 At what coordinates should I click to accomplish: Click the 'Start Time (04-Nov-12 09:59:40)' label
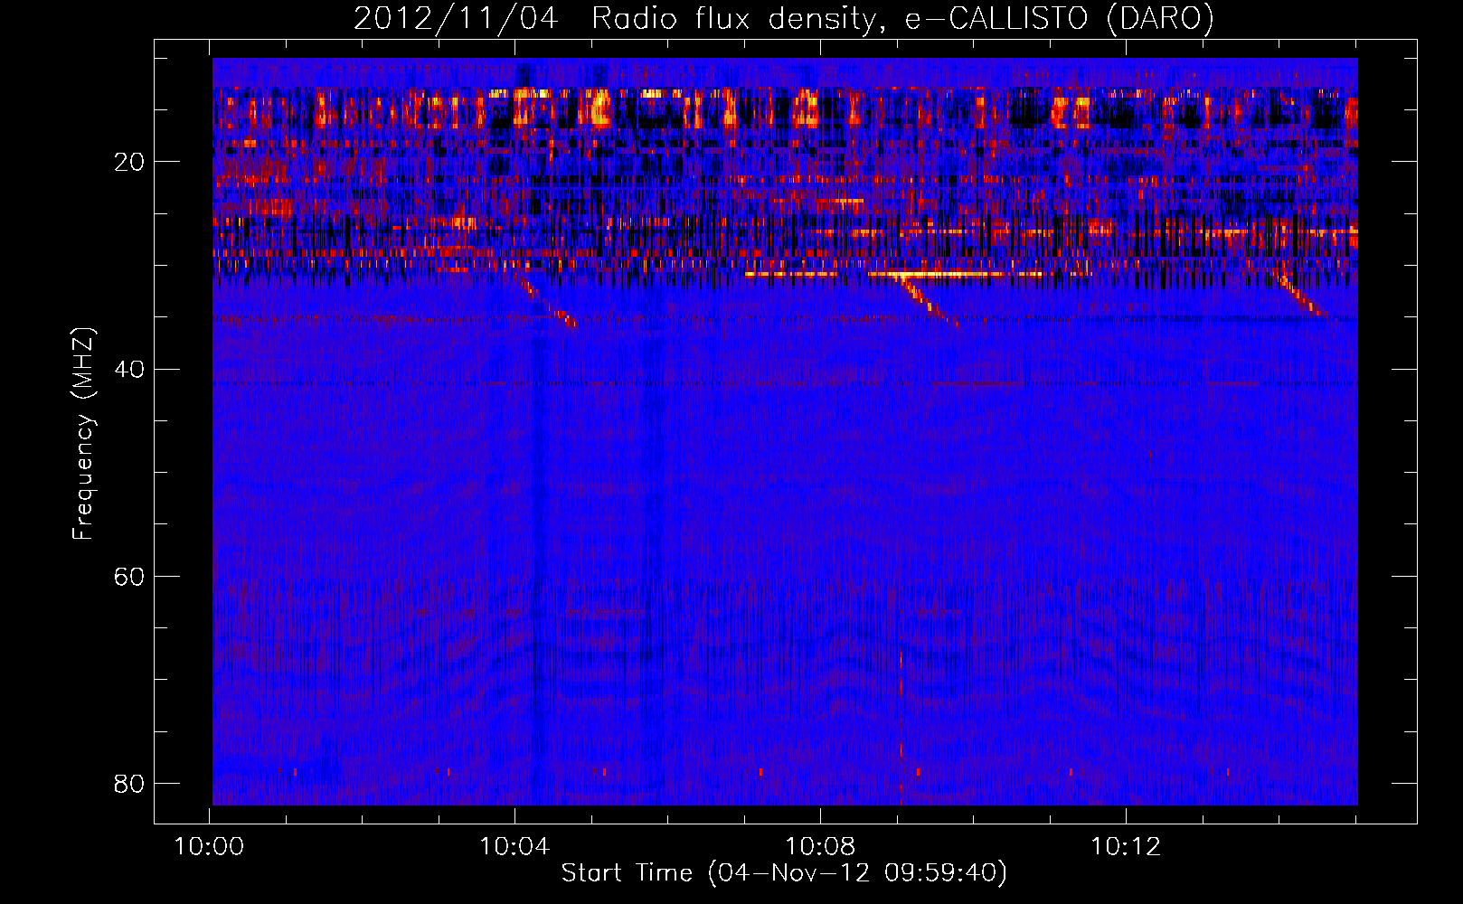pyautogui.click(x=784, y=873)
